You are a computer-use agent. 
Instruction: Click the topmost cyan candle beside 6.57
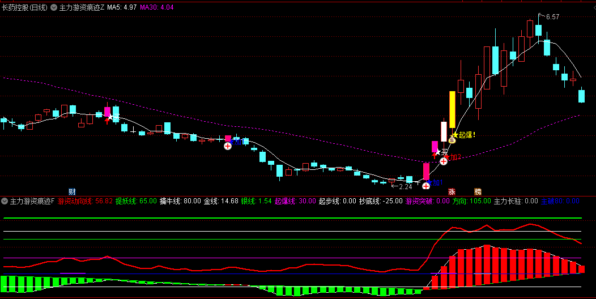(539, 30)
